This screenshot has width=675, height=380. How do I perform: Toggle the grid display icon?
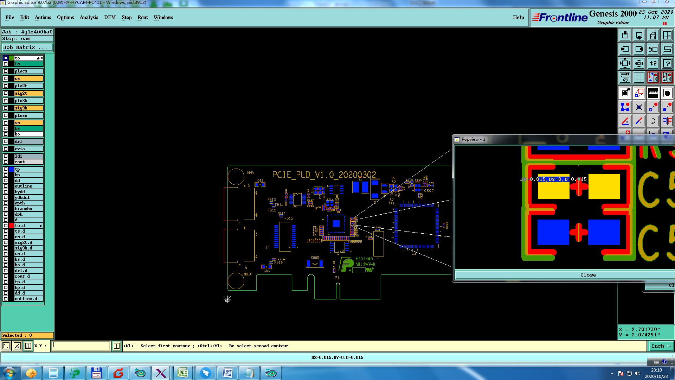(x=639, y=77)
